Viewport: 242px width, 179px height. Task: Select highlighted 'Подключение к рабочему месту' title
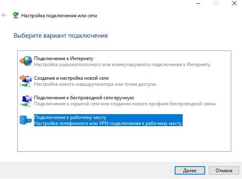(x=70, y=117)
